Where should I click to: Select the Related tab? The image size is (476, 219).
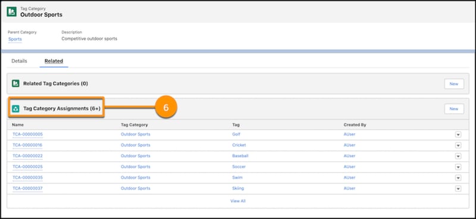54,61
